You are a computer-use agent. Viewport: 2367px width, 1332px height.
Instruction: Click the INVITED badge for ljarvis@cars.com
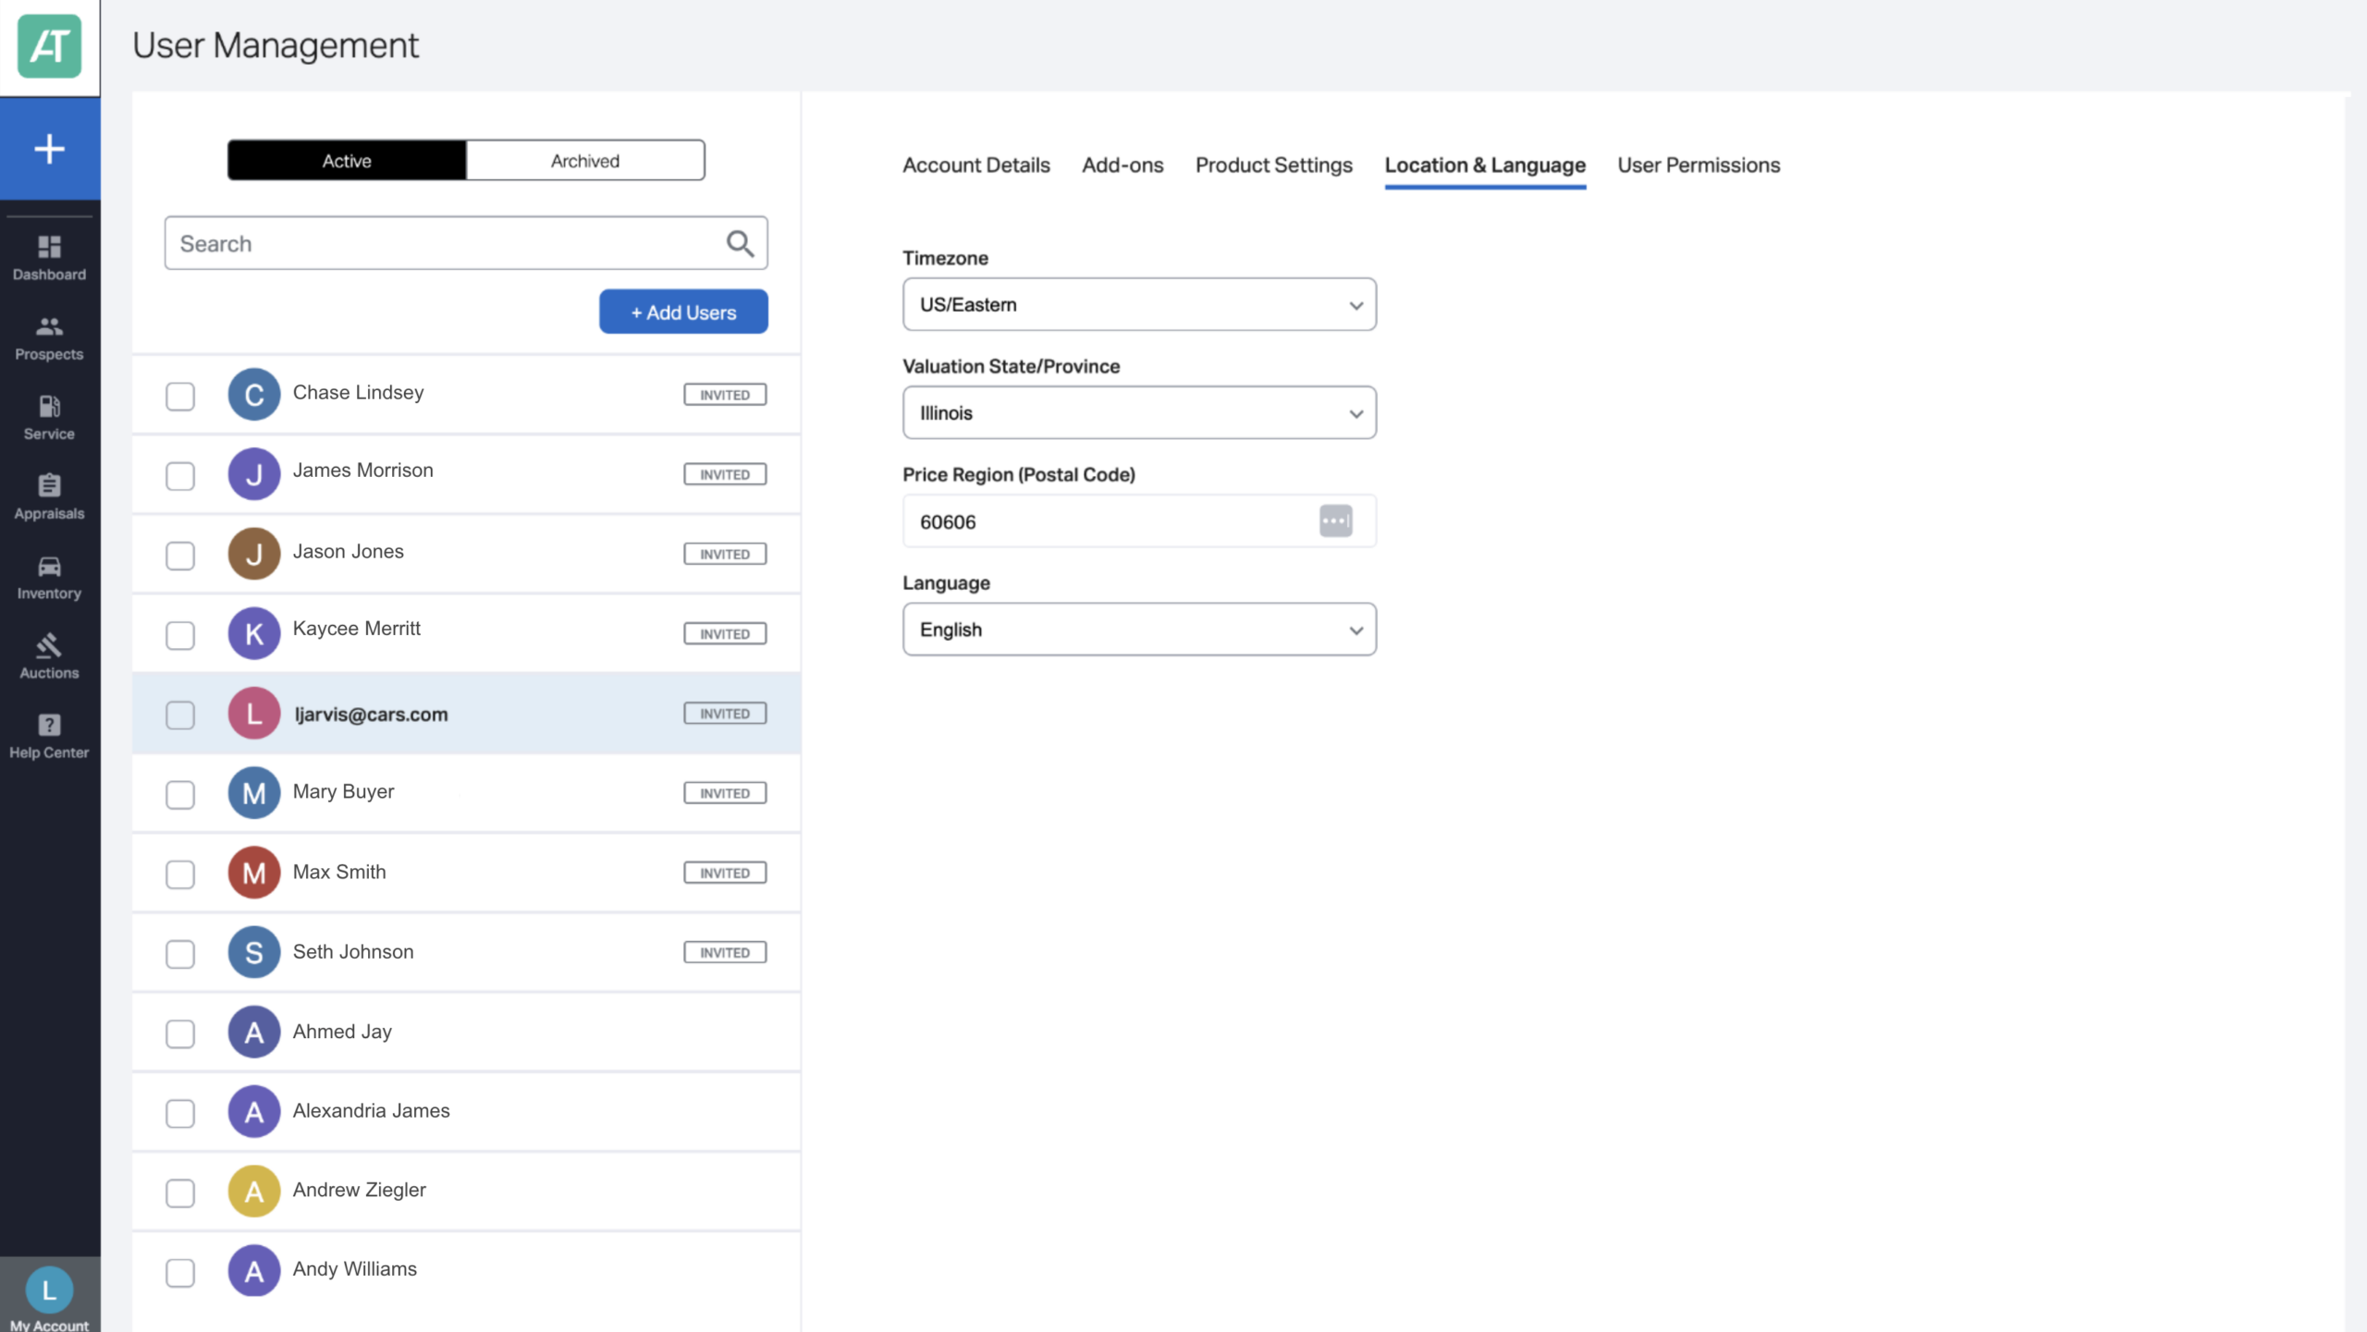coord(725,714)
